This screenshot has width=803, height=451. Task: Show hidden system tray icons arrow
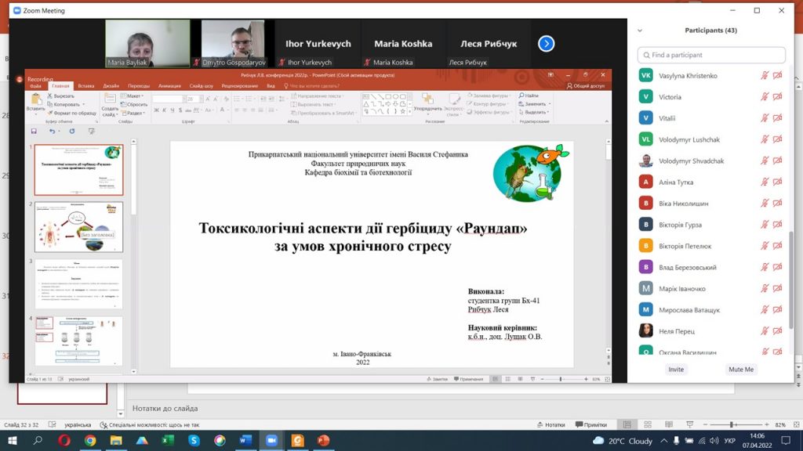[x=663, y=440]
